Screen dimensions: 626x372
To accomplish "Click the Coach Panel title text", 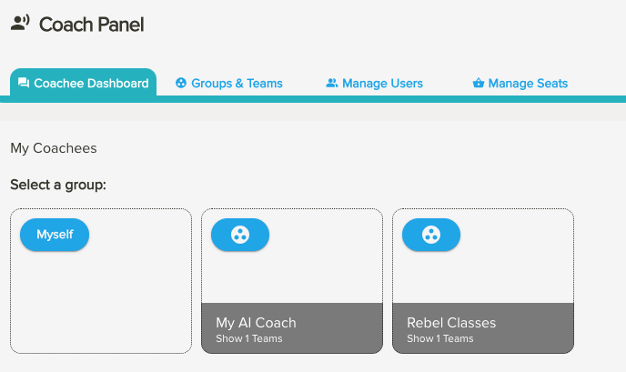I will (91, 25).
